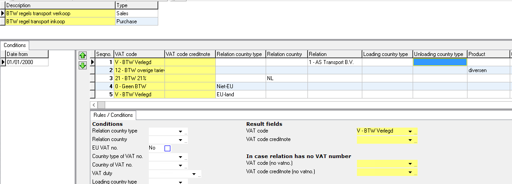Click ellipsis beside Relation country type dropdown
Viewport: 512px width, 184px height.
pyautogui.click(x=186, y=133)
